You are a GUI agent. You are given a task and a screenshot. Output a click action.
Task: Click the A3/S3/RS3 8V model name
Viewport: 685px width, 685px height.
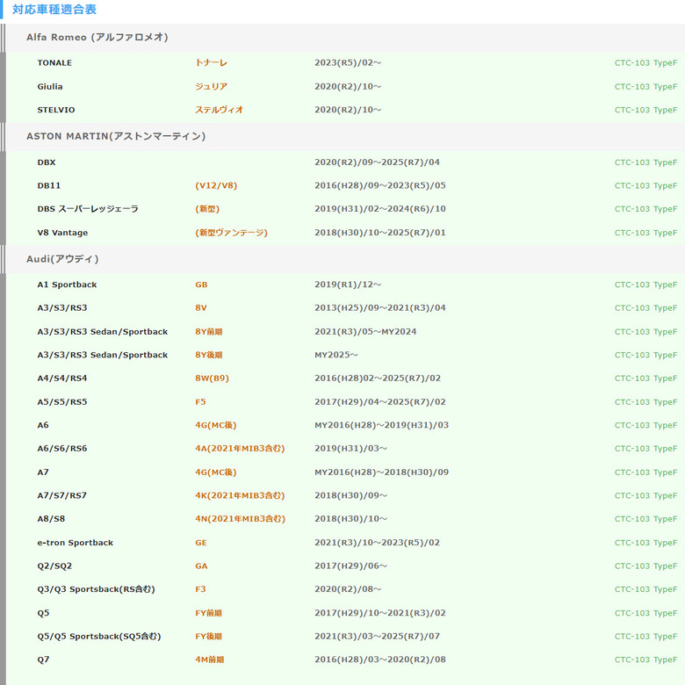tap(62, 308)
